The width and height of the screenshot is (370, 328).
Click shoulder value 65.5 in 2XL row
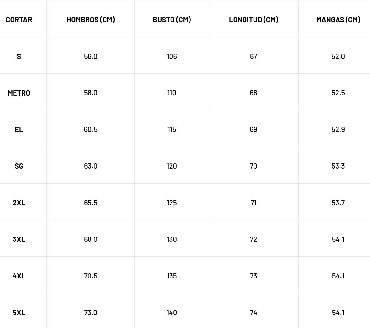[90, 203]
